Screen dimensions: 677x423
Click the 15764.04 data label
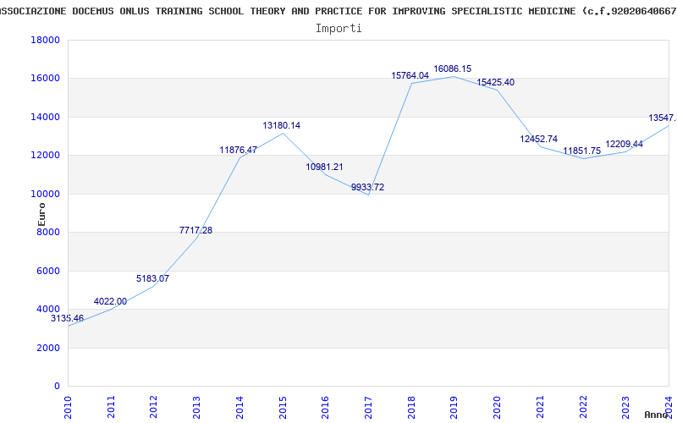click(410, 76)
